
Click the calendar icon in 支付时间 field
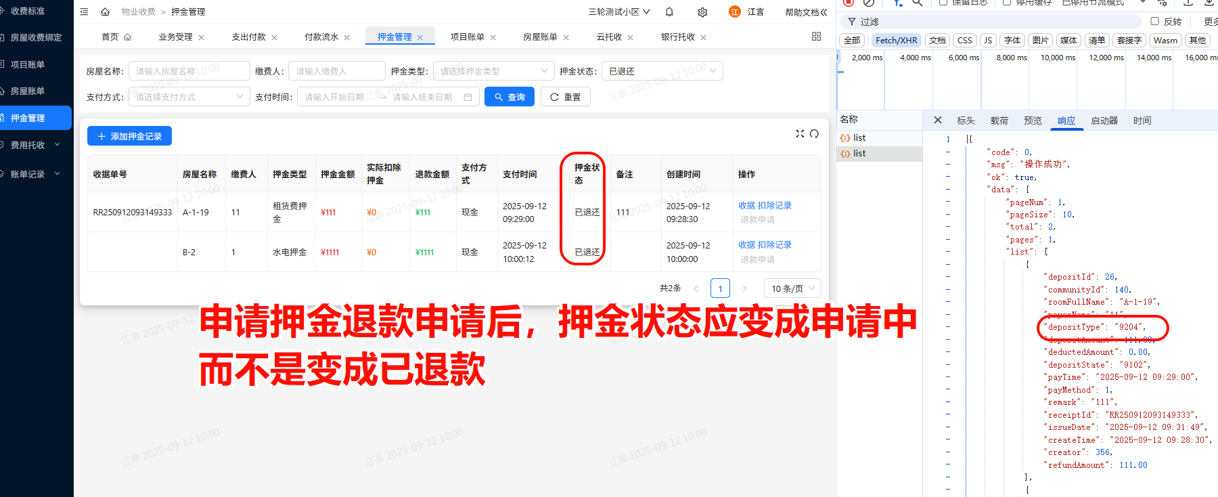click(468, 97)
